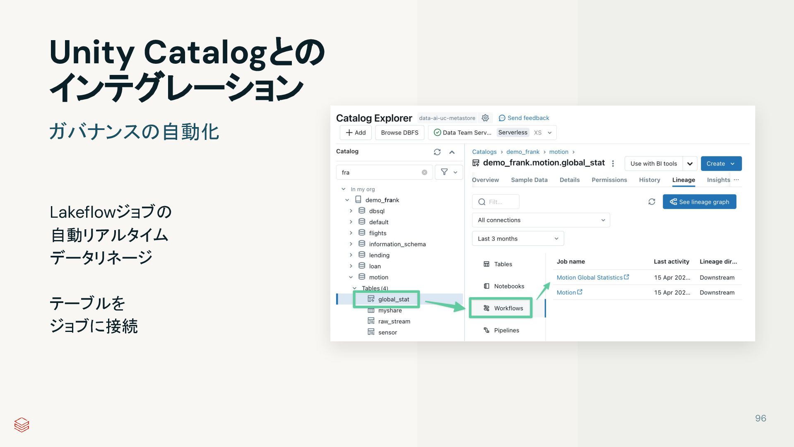794x447 pixels.
Task: Open the Last 3 months dropdown
Action: (517, 239)
